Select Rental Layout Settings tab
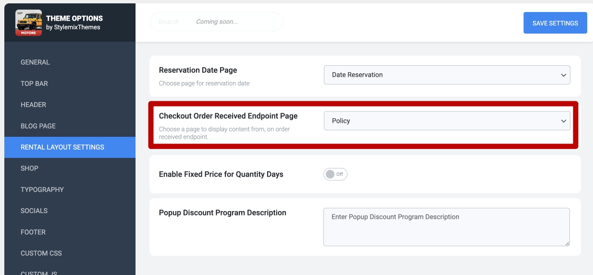 [62, 147]
